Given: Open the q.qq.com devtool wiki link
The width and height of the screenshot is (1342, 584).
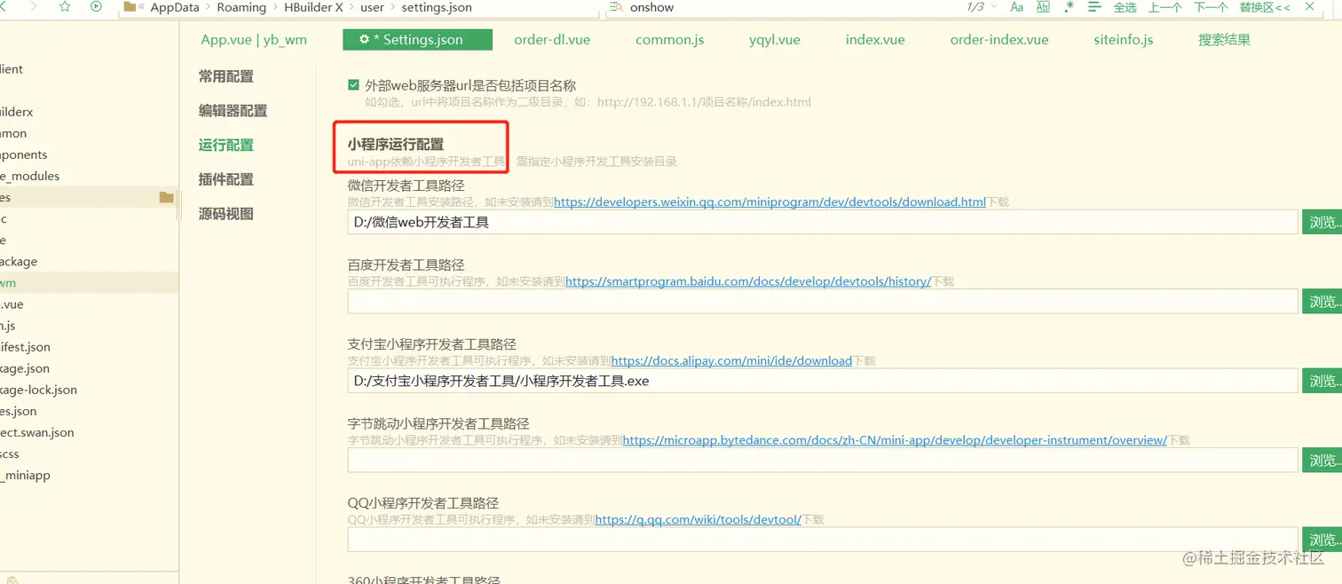Looking at the screenshot, I should 699,520.
